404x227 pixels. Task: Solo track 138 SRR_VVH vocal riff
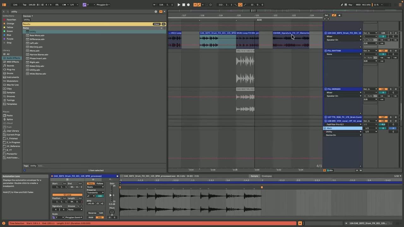pos(390,121)
